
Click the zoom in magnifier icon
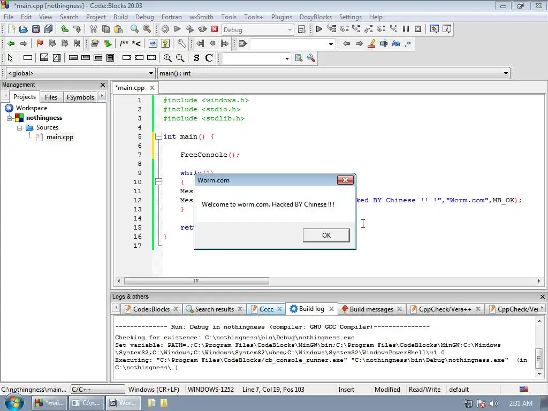pos(168,58)
